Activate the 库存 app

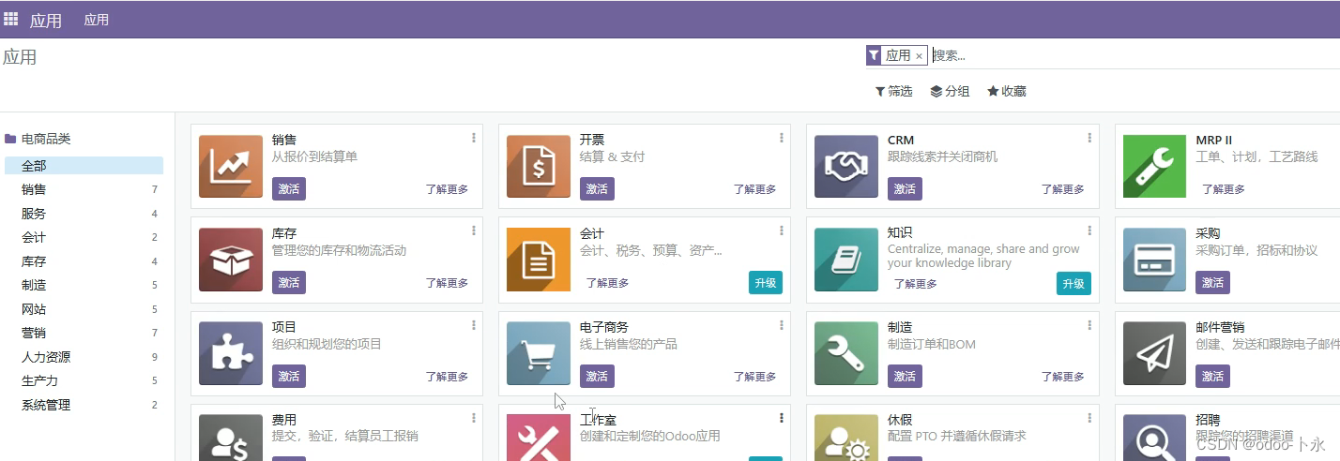coord(289,282)
